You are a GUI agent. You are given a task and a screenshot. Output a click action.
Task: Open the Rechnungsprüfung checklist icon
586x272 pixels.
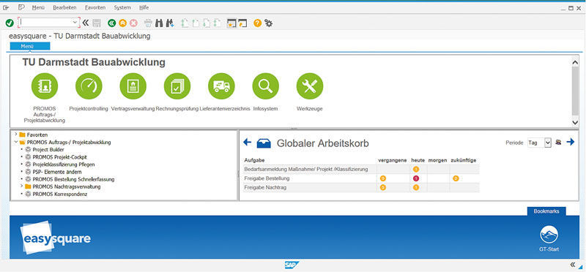click(x=177, y=86)
